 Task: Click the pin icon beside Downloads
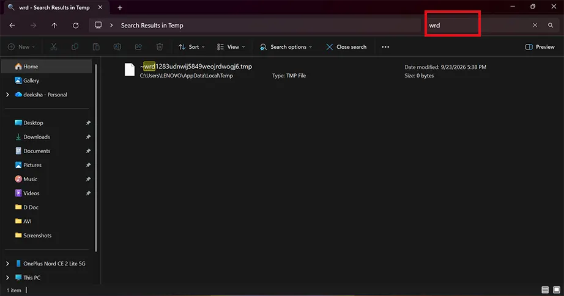[88, 137]
